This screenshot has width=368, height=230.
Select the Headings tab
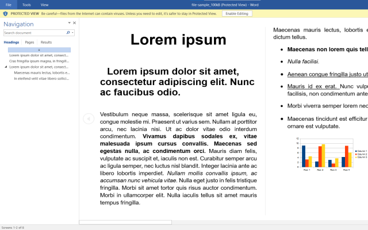click(11, 42)
